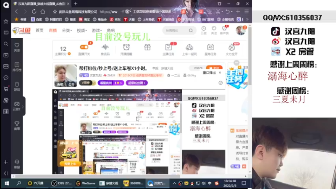Close the 窗口弹出 popup with its X
Viewport: 336px width, 189px height.
220,73
